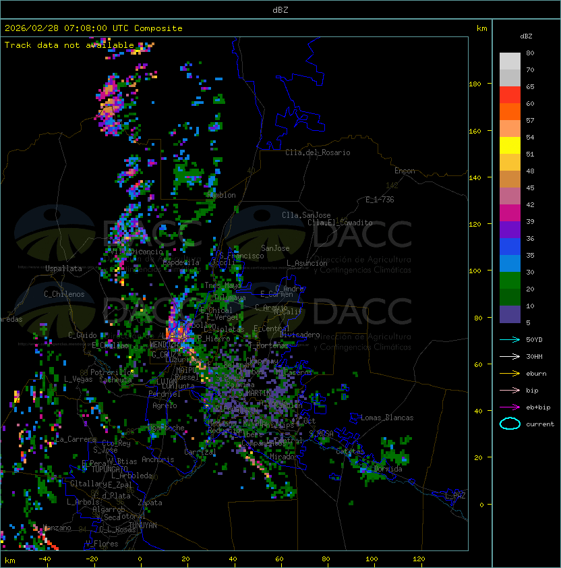
Task: Click the 'S_Francisco' map label
Action: click(x=242, y=256)
